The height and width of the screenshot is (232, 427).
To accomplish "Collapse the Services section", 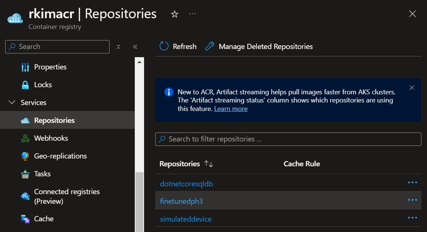I will 12,102.
